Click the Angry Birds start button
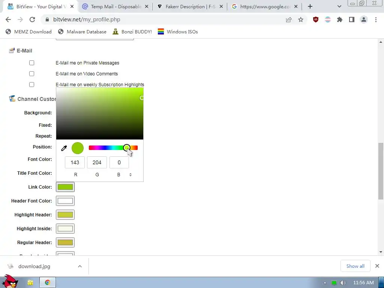 pyautogui.click(x=10, y=281)
